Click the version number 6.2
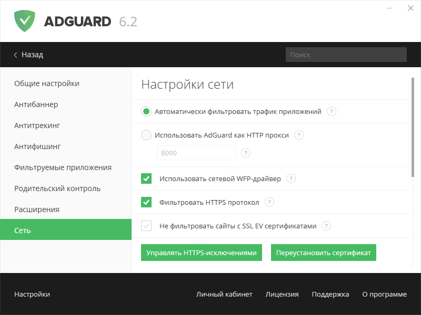Screen dimensions: 421x315 click(128, 22)
